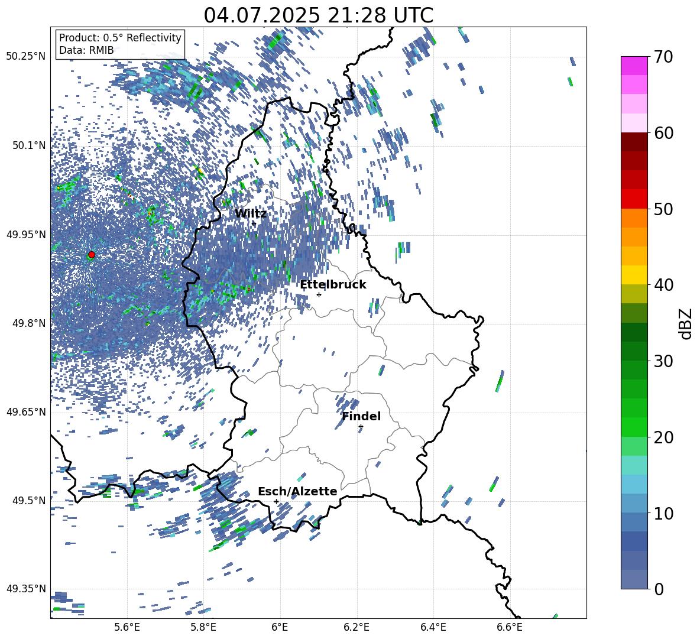
Task: Click the dark red colorbar segment below 60
Action: [x=634, y=142]
